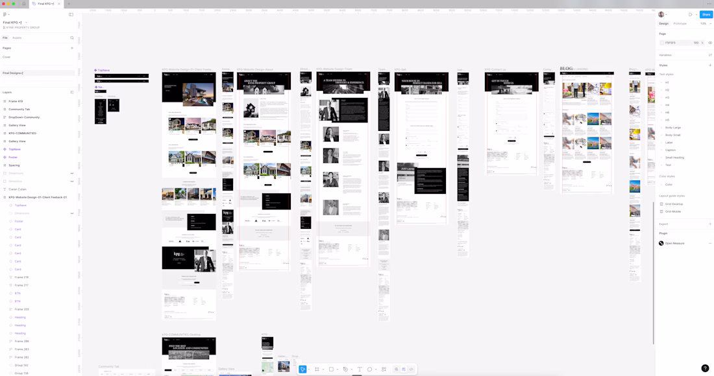Add a style with Styles plus icon
714x376 pixels.
pyautogui.click(x=710, y=65)
